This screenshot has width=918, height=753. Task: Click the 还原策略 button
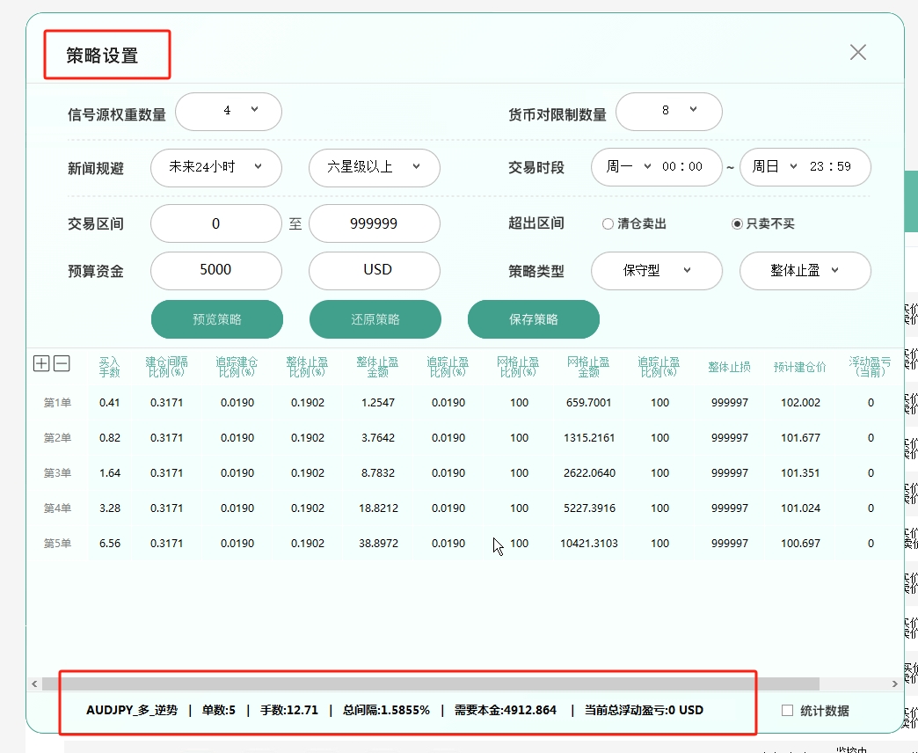(375, 319)
